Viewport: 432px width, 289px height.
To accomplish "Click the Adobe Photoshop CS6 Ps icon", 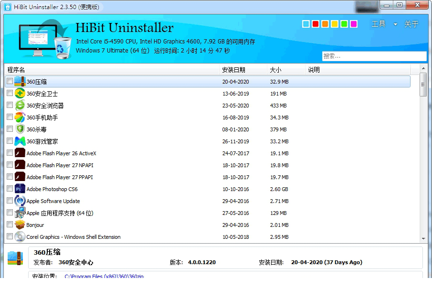I will pyautogui.click(x=20, y=189).
